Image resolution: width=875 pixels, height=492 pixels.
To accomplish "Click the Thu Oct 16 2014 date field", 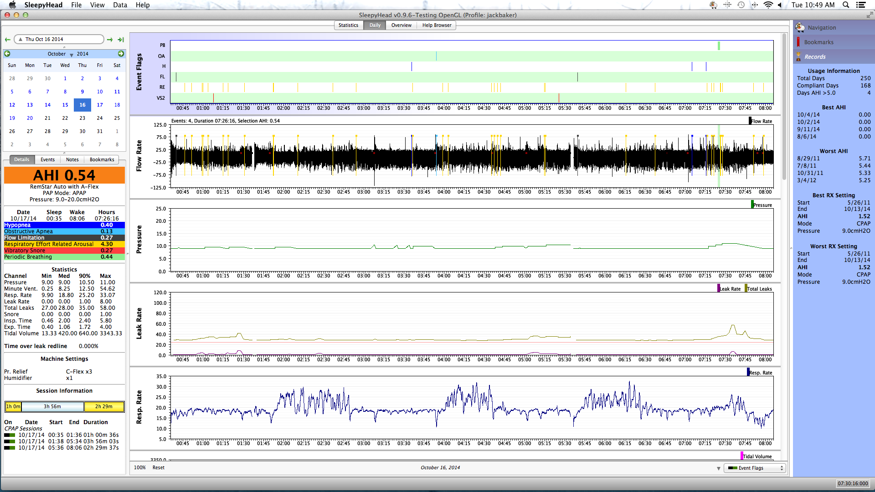I will [x=59, y=40].
